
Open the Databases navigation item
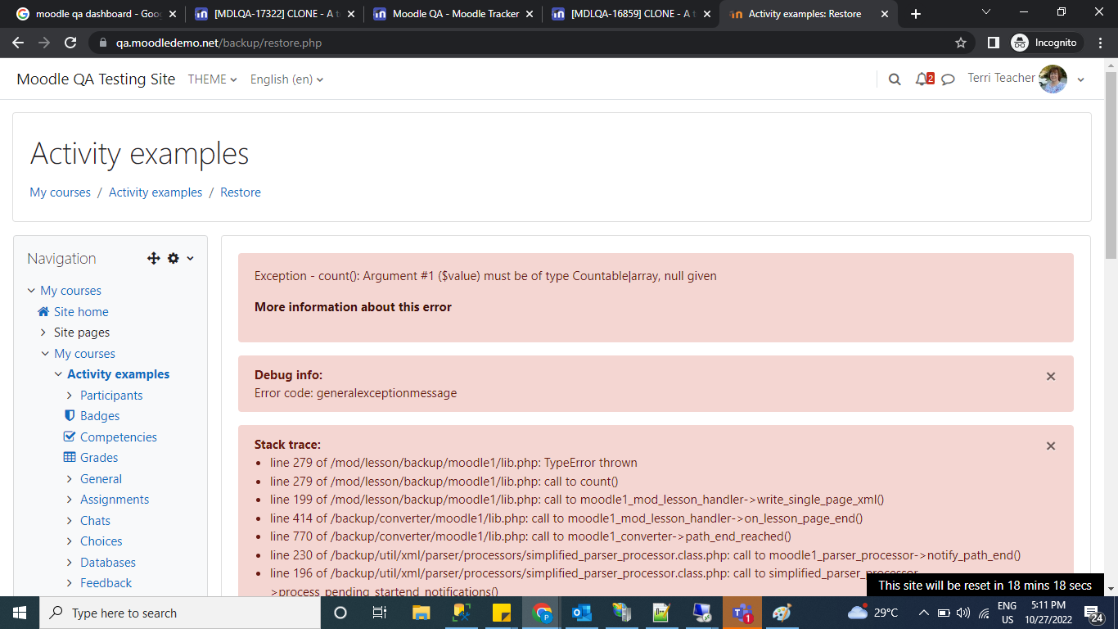click(x=108, y=563)
